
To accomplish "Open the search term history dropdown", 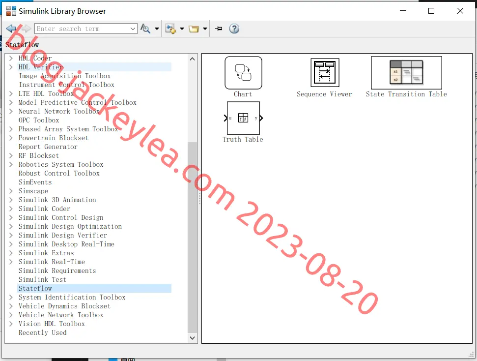I will (133, 29).
